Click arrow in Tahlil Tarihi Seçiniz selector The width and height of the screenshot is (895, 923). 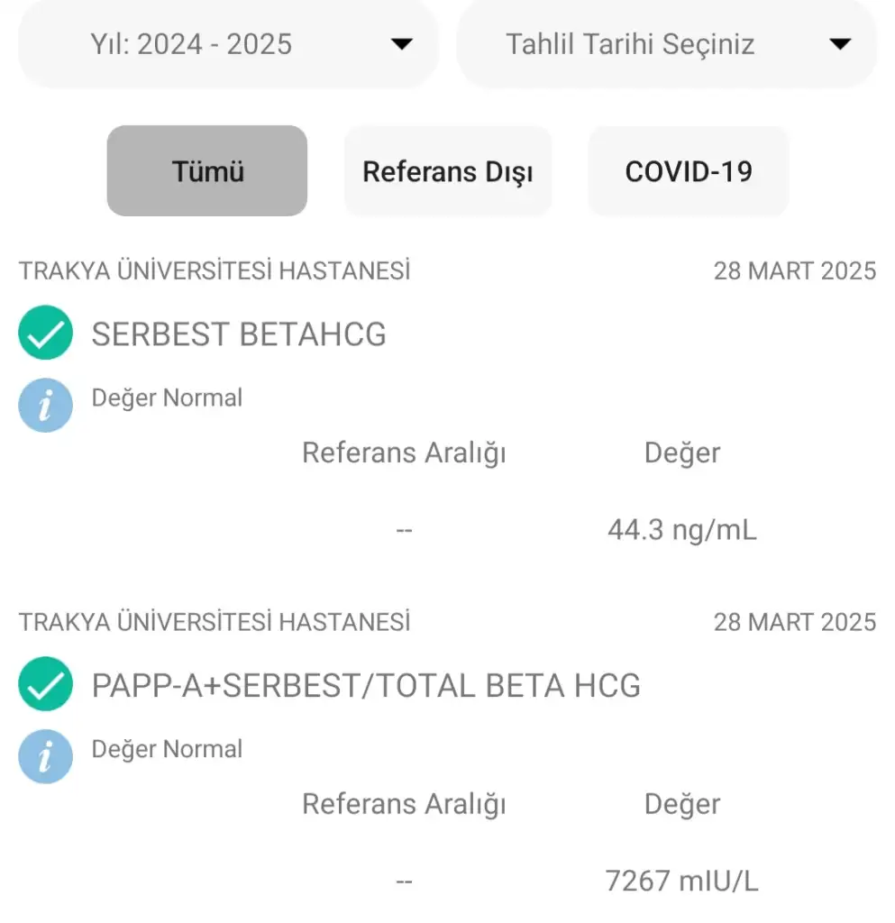pos(840,44)
